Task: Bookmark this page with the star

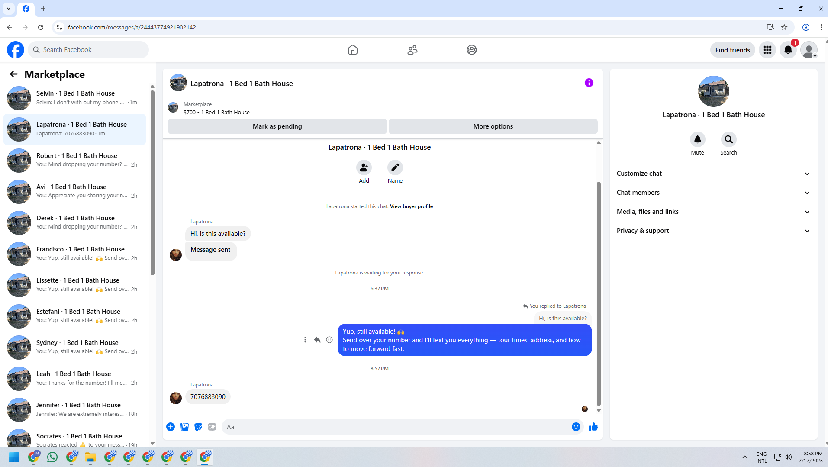Action: point(784,27)
